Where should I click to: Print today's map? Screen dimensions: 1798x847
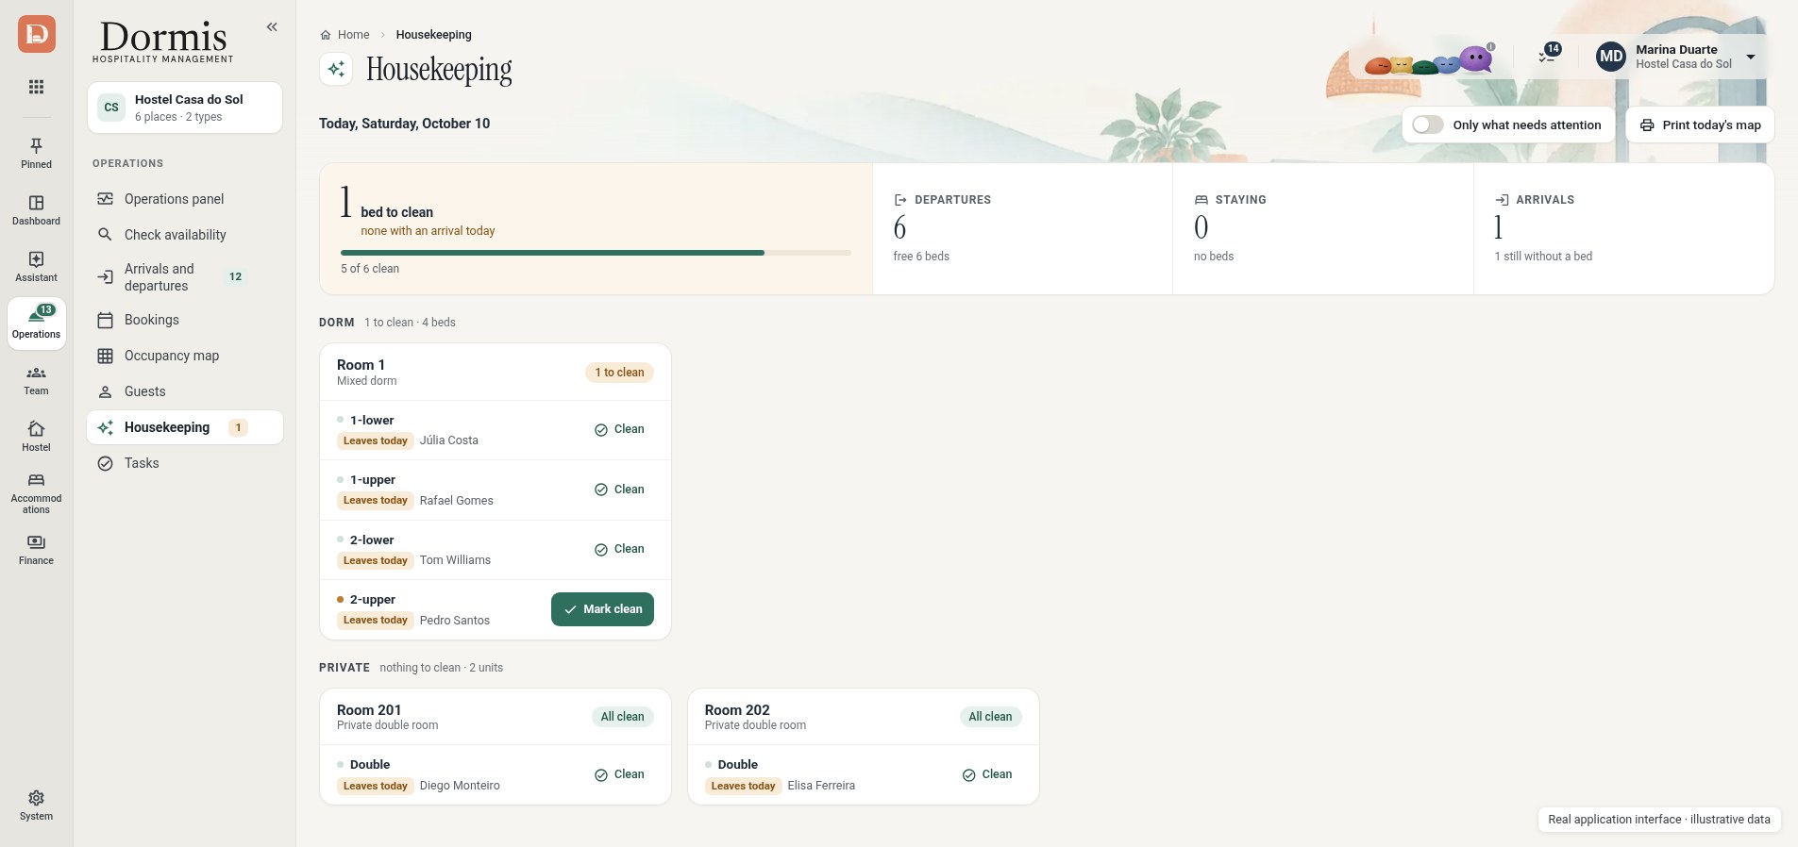pyautogui.click(x=1700, y=125)
